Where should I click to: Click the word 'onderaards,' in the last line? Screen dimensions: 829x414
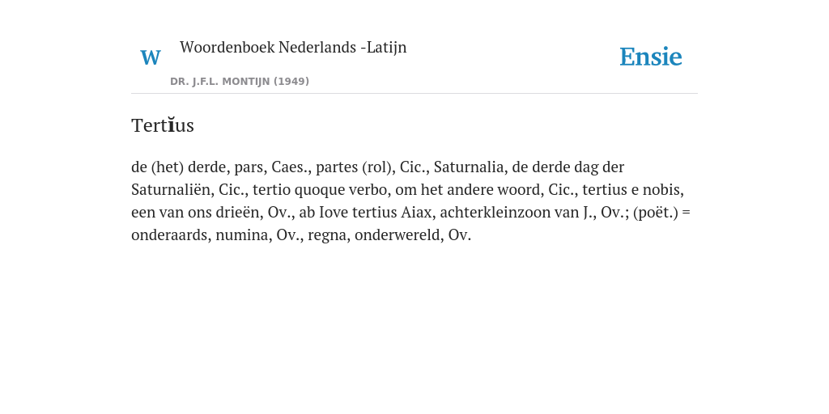pos(172,235)
